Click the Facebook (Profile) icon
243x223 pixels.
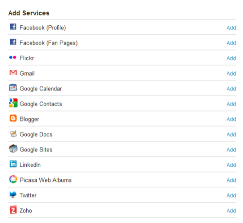13,27
